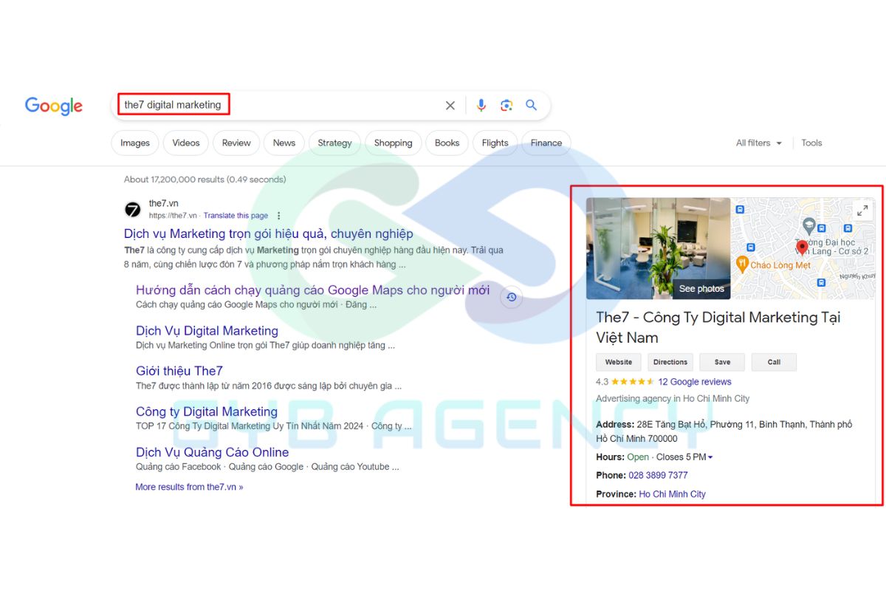Click More results from the7.vn
886x591 pixels.
[189, 487]
